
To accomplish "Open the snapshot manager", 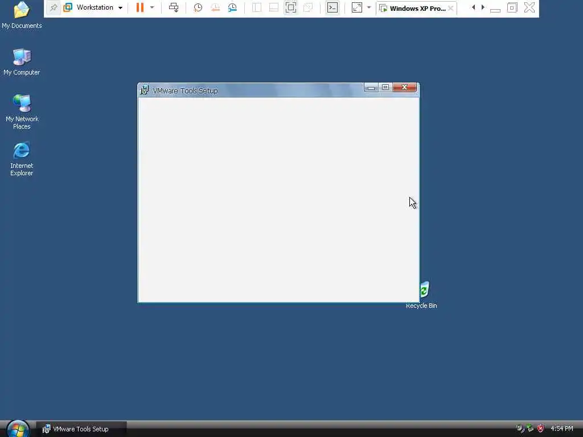I will pos(232,7).
